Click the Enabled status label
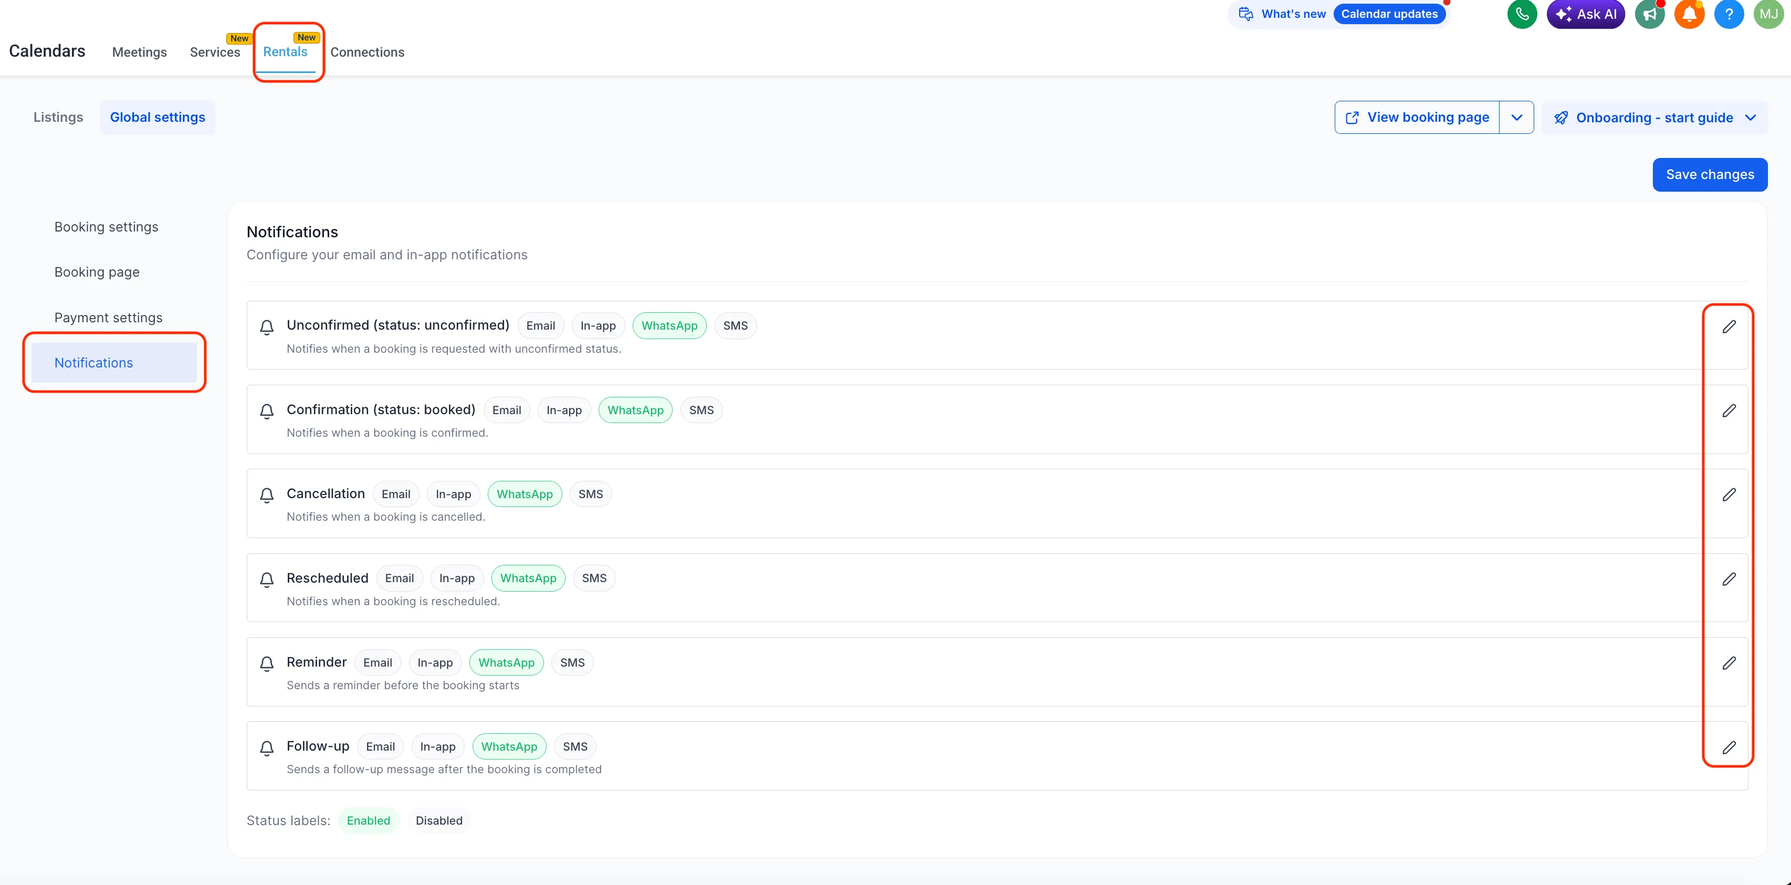The height and width of the screenshot is (885, 1791). 369,820
